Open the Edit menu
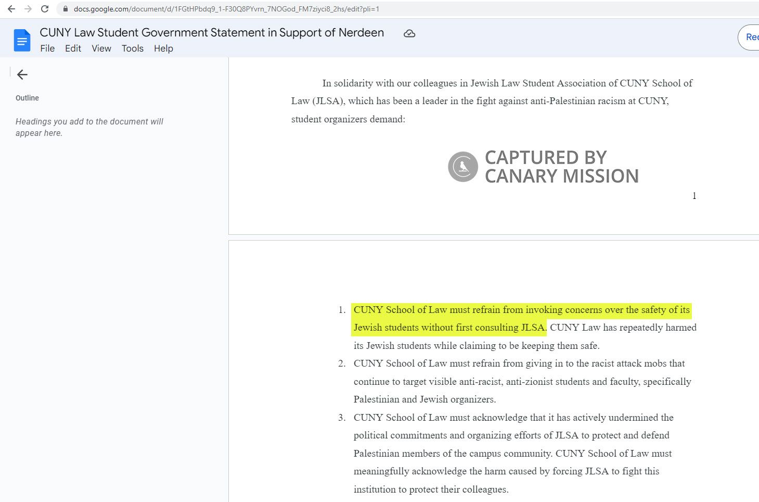 tap(73, 48)
